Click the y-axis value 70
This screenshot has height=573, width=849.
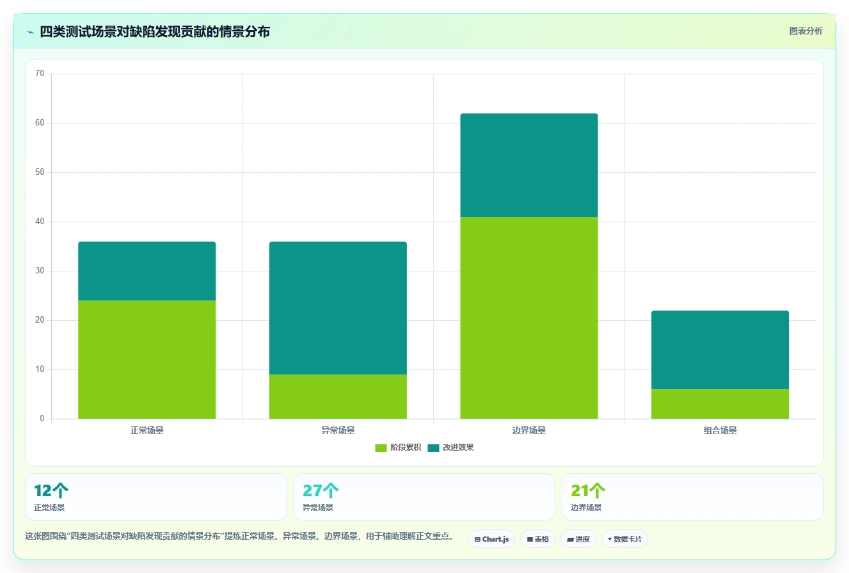(x=40, y=74)
